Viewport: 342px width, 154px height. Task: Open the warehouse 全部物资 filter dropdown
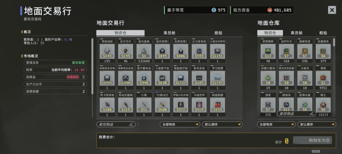point(276,125)
